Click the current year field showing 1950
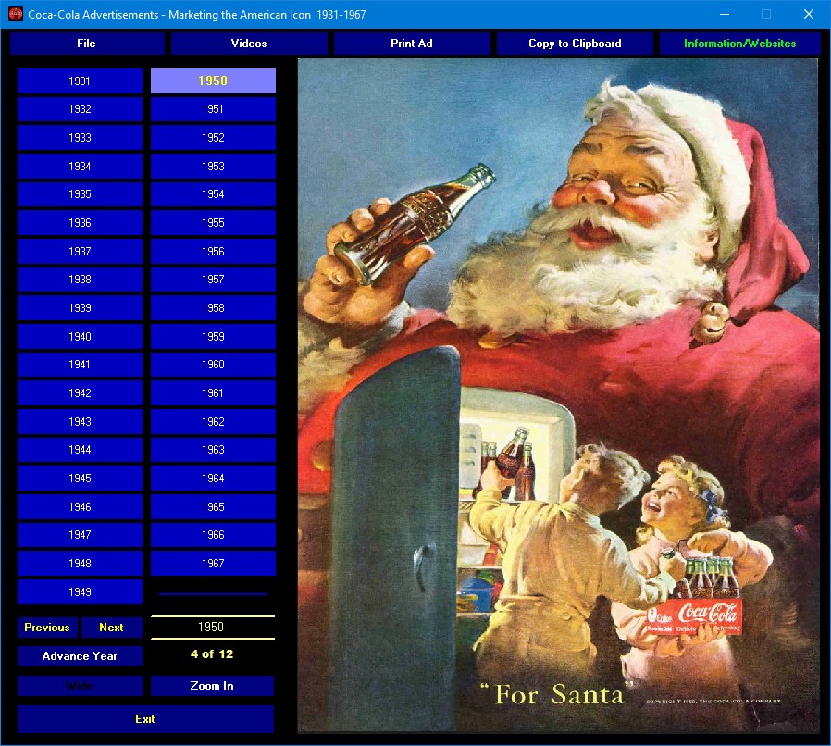The height and width of the screenshot is (746, 831). pyautogui.click(x=213, y=628)
